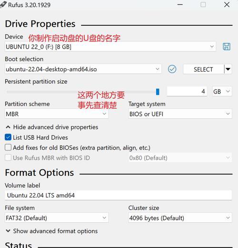The image size is (238, 248).
Task: Open the Device drive dropdown
Action: coord(110,47)
